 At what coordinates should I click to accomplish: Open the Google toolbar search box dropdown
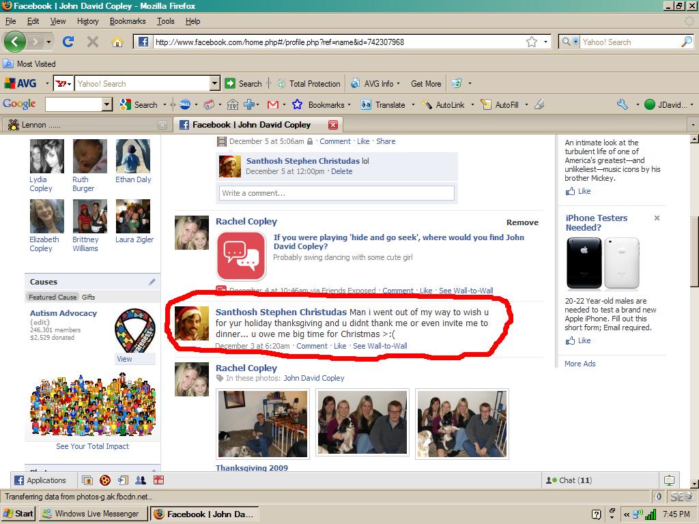107,104
